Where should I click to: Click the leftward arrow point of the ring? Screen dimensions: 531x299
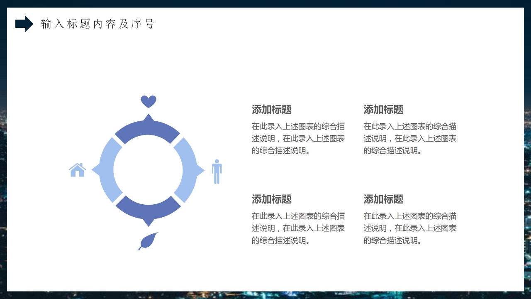click(x=96, y=169)
